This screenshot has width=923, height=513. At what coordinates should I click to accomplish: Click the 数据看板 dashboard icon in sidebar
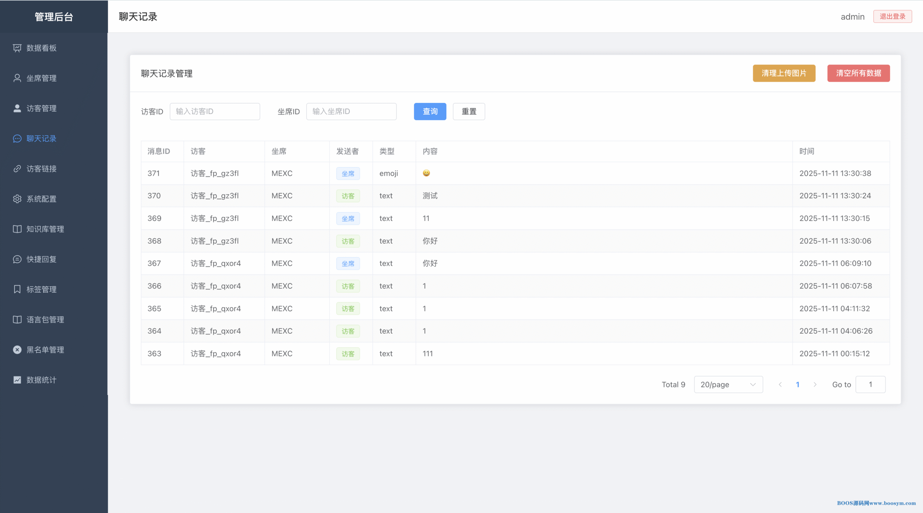(x=17, y=48)
